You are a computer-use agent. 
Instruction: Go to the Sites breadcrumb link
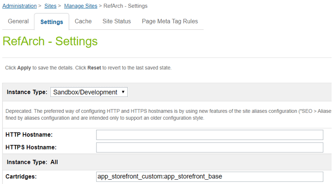(51, 6)
